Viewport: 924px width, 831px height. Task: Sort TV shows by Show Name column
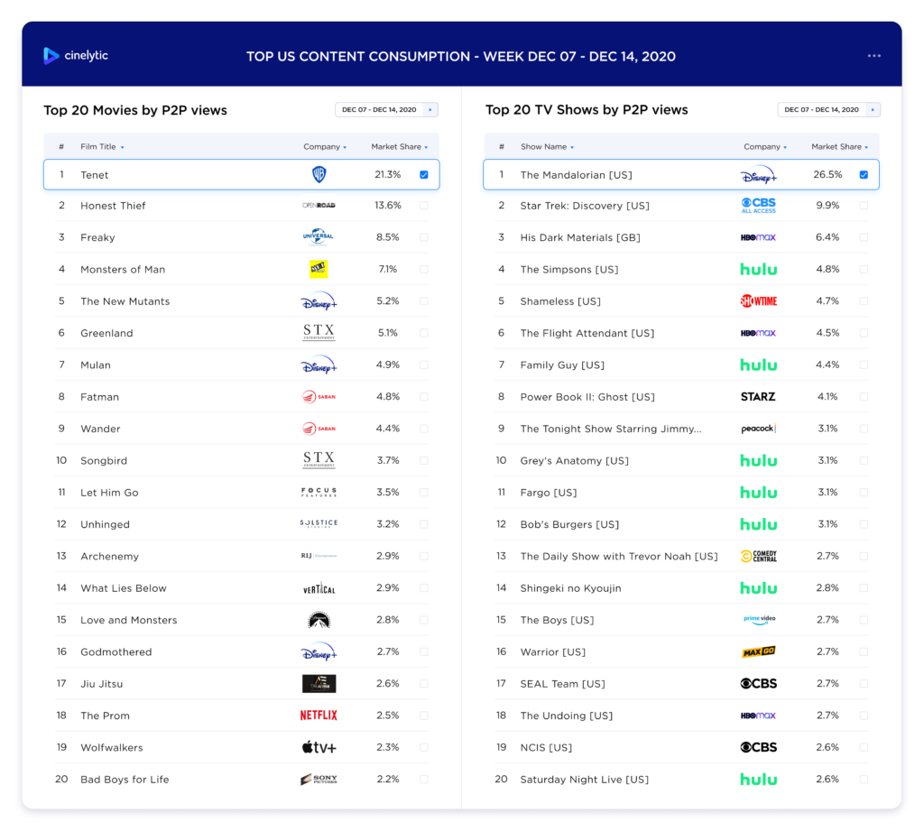tap(547, 147)
